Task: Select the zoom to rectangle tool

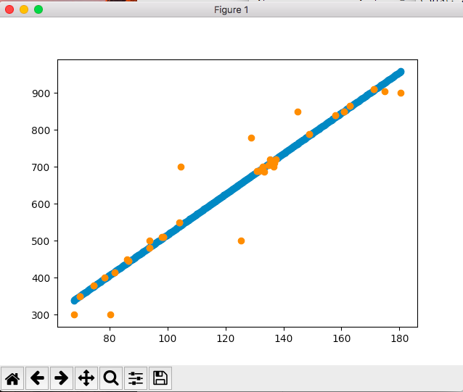Action: pos(111,378)
